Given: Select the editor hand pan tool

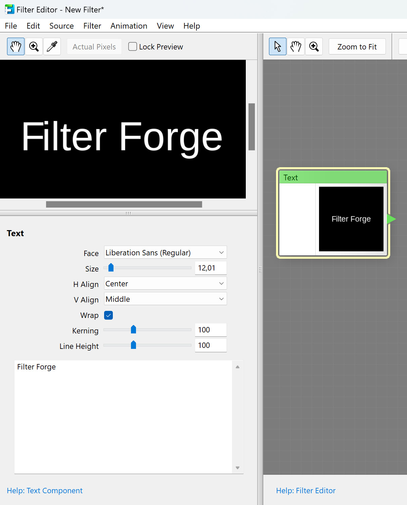Looking at the screenshot, I should (x=296, y=46).
